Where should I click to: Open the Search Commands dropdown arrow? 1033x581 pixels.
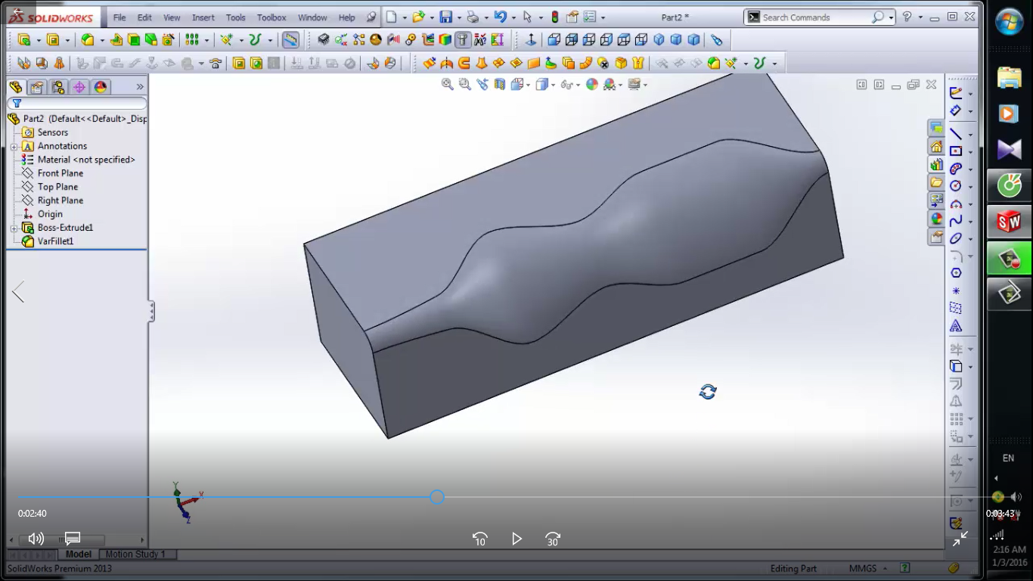pos(891,17)
